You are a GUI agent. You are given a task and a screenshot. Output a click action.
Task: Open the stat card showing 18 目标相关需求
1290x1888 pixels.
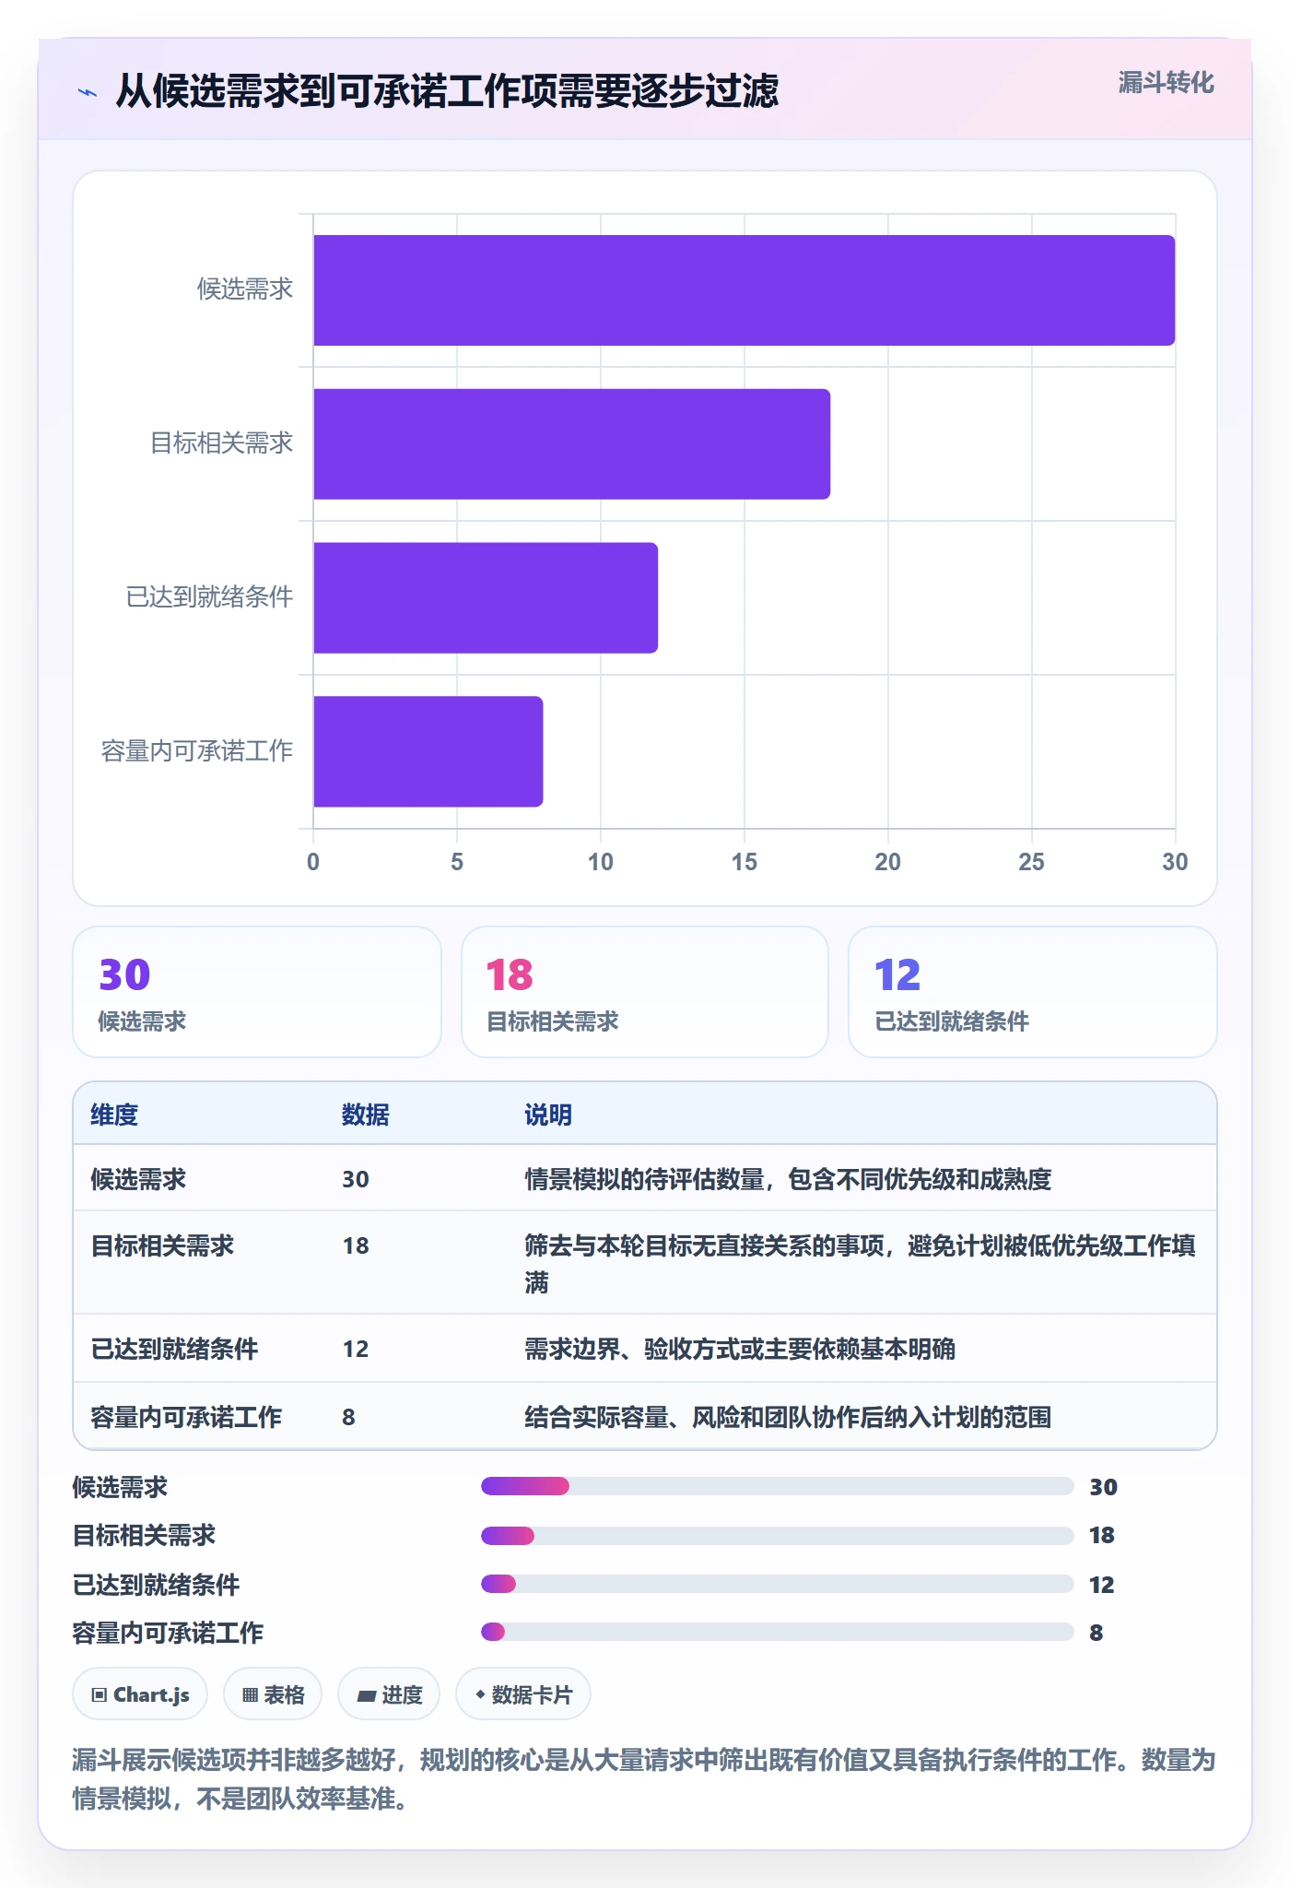coord(645,992)
